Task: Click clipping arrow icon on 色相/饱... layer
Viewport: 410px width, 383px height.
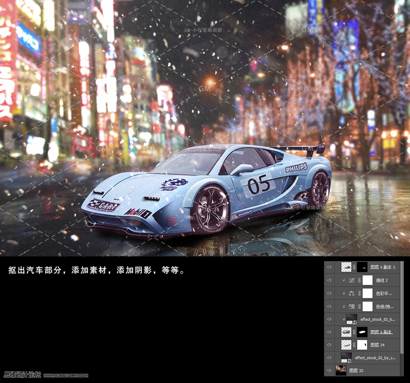Action: tap(344, 306)
